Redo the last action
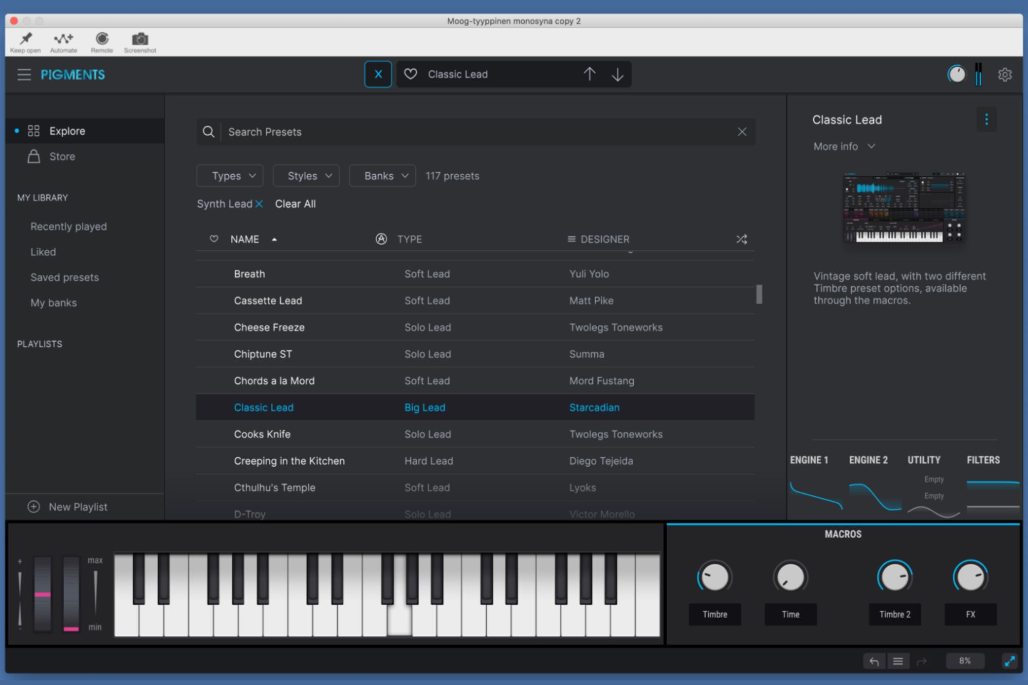The width and height of the screenshot is (1028, 685). 921,661
